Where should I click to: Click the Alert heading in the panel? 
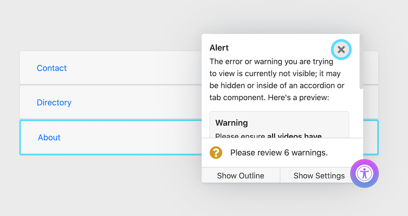(219, 48)
